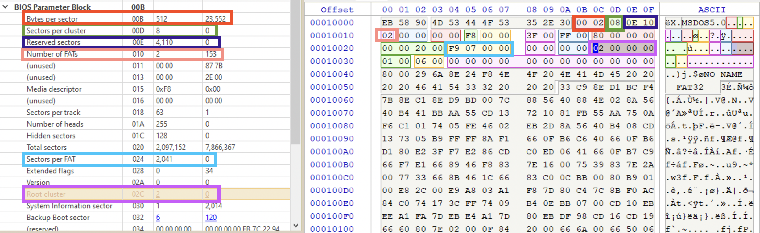
Task: Select the Number of FATs row
Action: point(145,54)
